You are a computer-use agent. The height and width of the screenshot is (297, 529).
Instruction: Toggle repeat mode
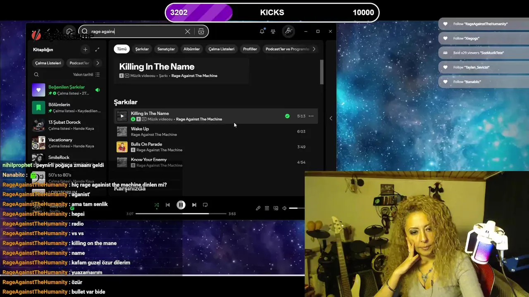coord(205,205)
